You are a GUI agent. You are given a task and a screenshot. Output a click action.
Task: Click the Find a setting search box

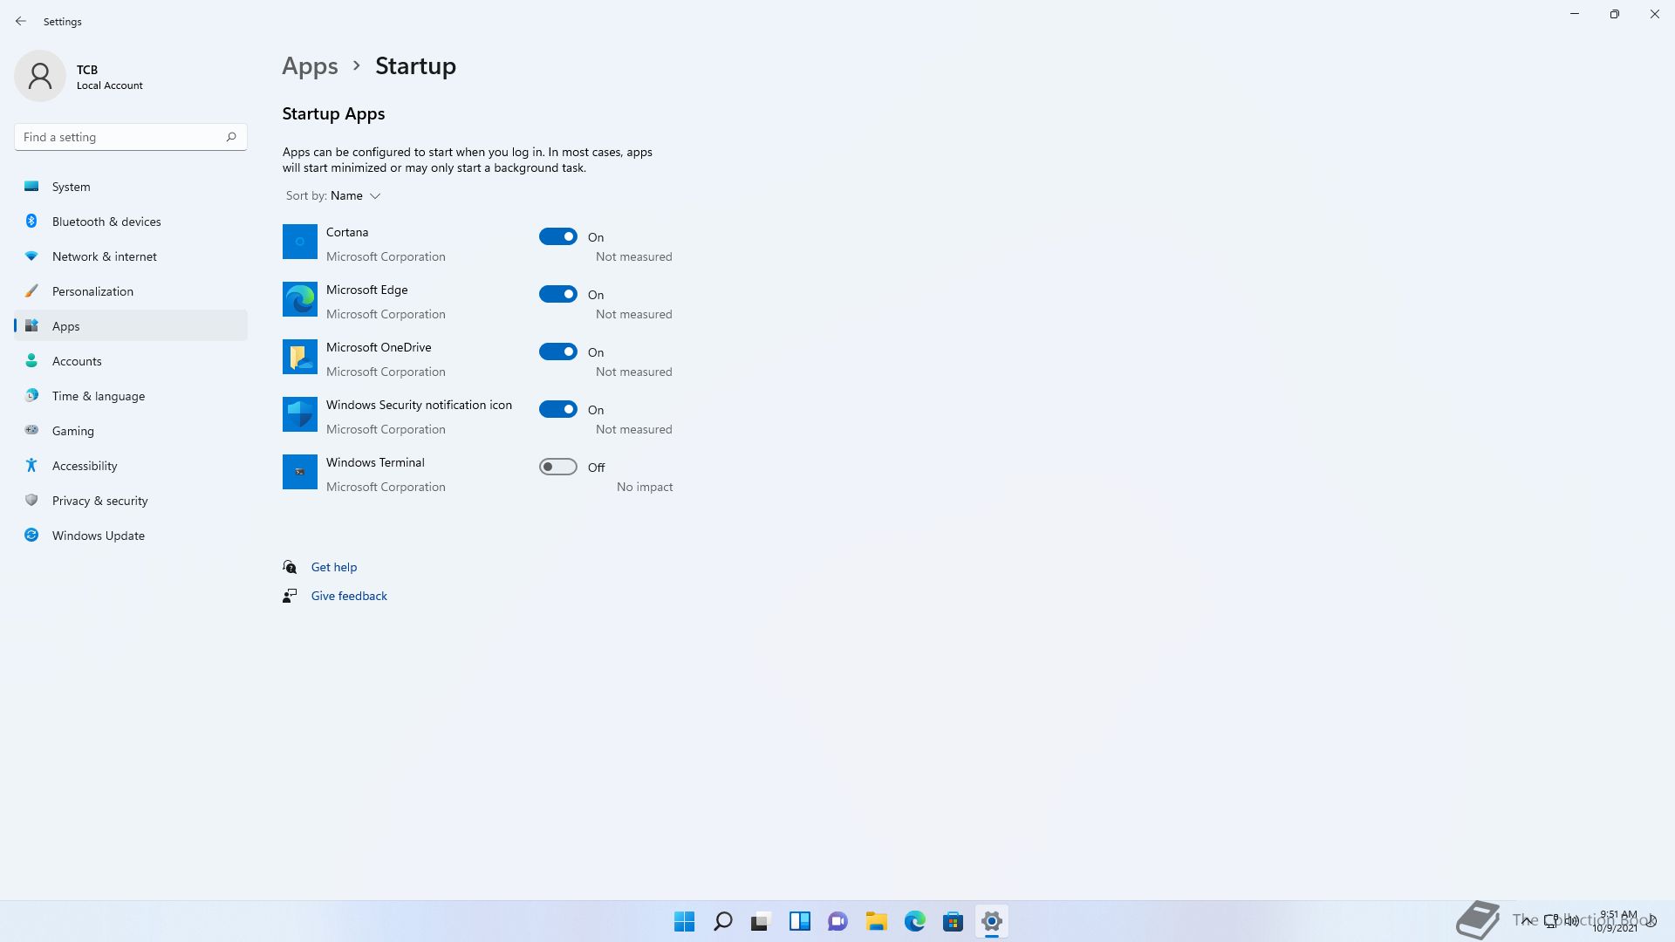point(131,137)
